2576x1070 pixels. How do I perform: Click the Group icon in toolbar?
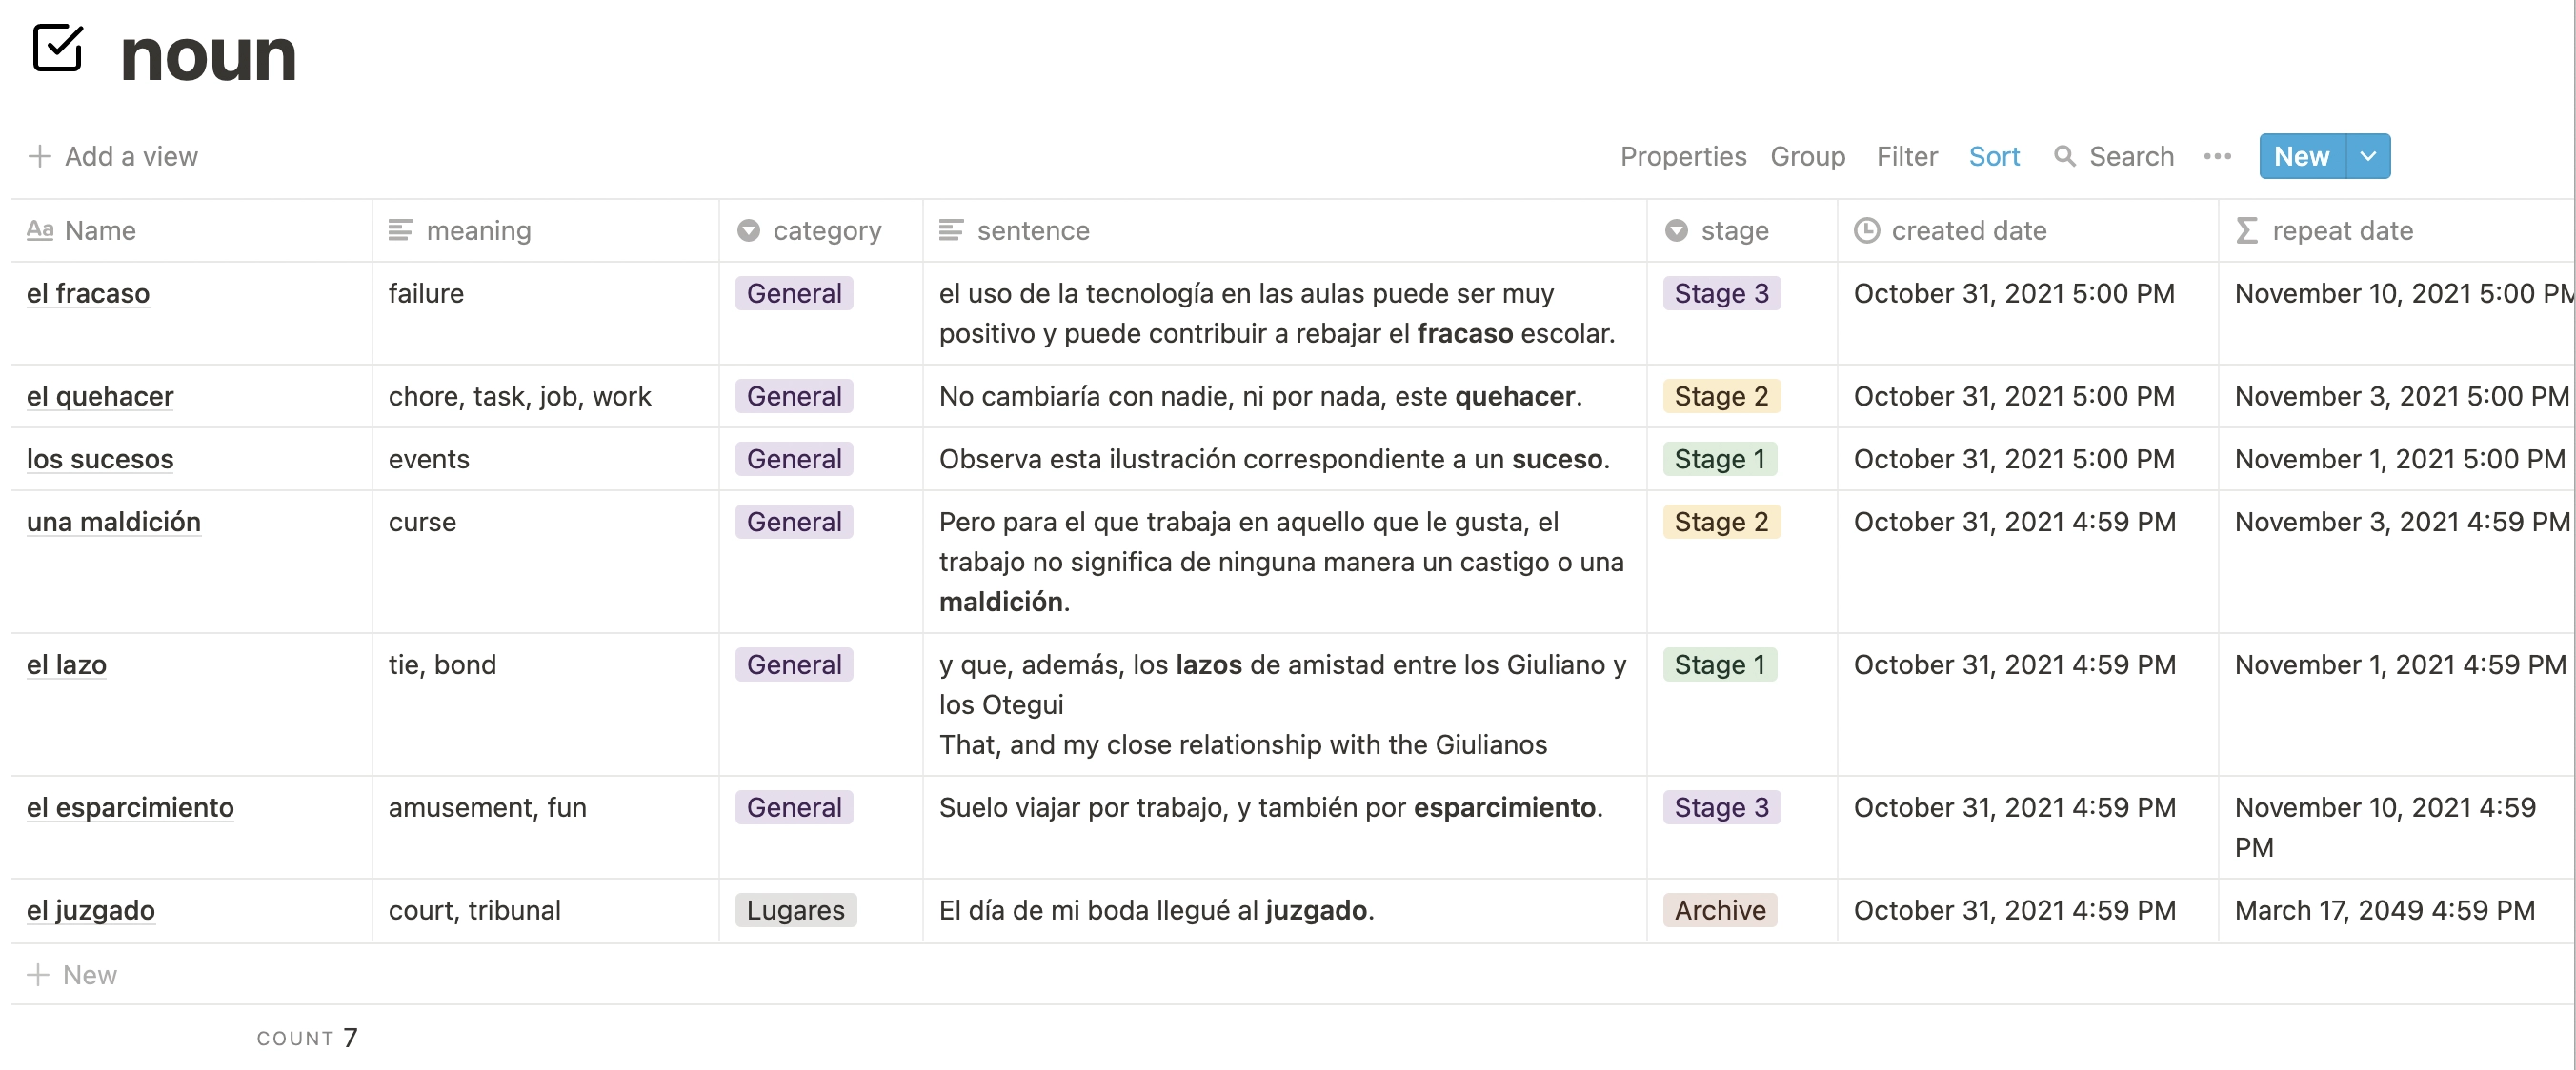pyautogui.click(x=1807, y=156)
